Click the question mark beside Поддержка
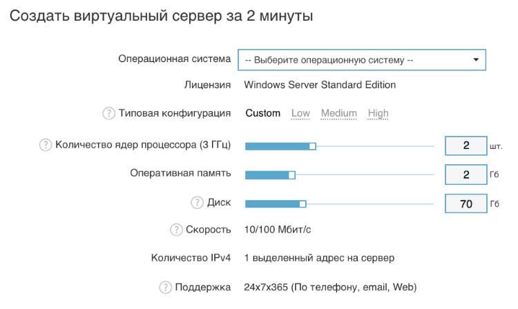Viewport: 518px width, 309px height. pos(165,287)
